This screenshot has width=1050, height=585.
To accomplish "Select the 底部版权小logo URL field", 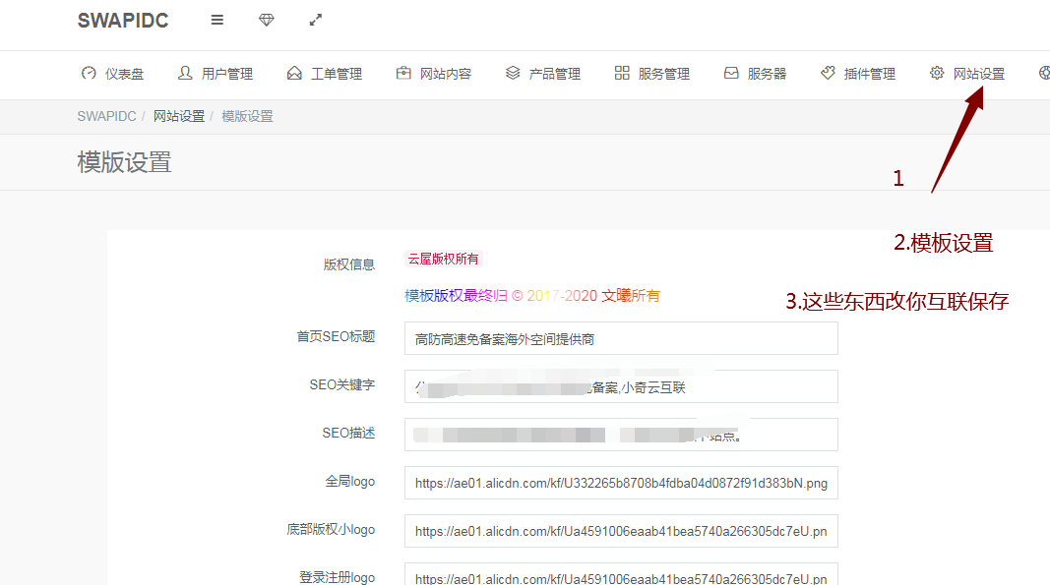I will [x=621, y=531].
